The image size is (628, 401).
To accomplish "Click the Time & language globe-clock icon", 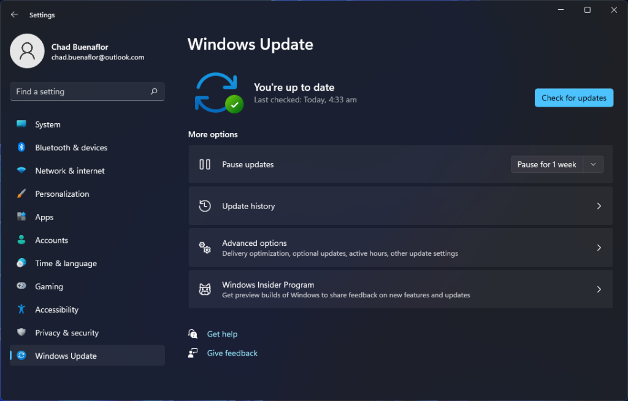I will click(x=21, y=263).
